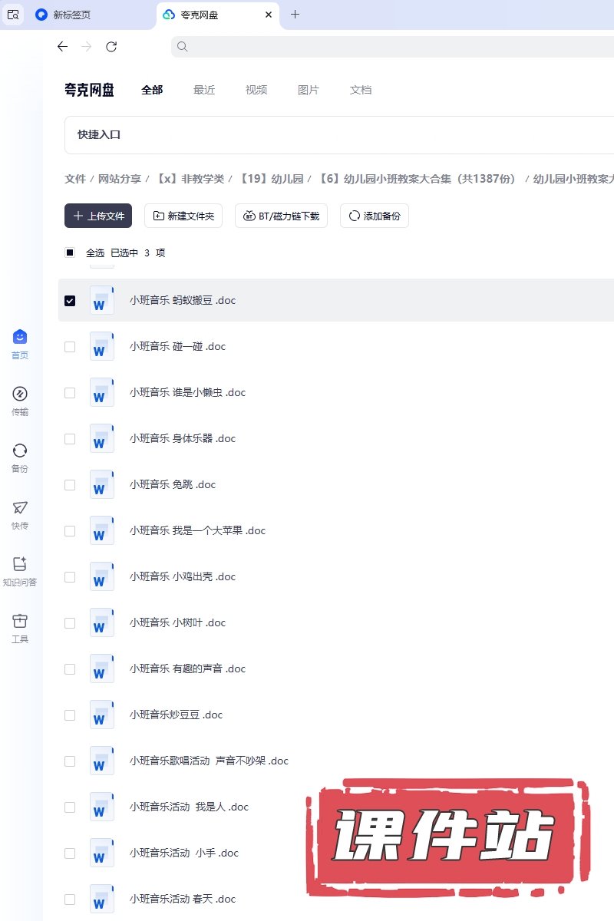The height and width of the screenshot is (921, 614).
Task: Click the 上传文件 upload button
Action: (98, 216)
